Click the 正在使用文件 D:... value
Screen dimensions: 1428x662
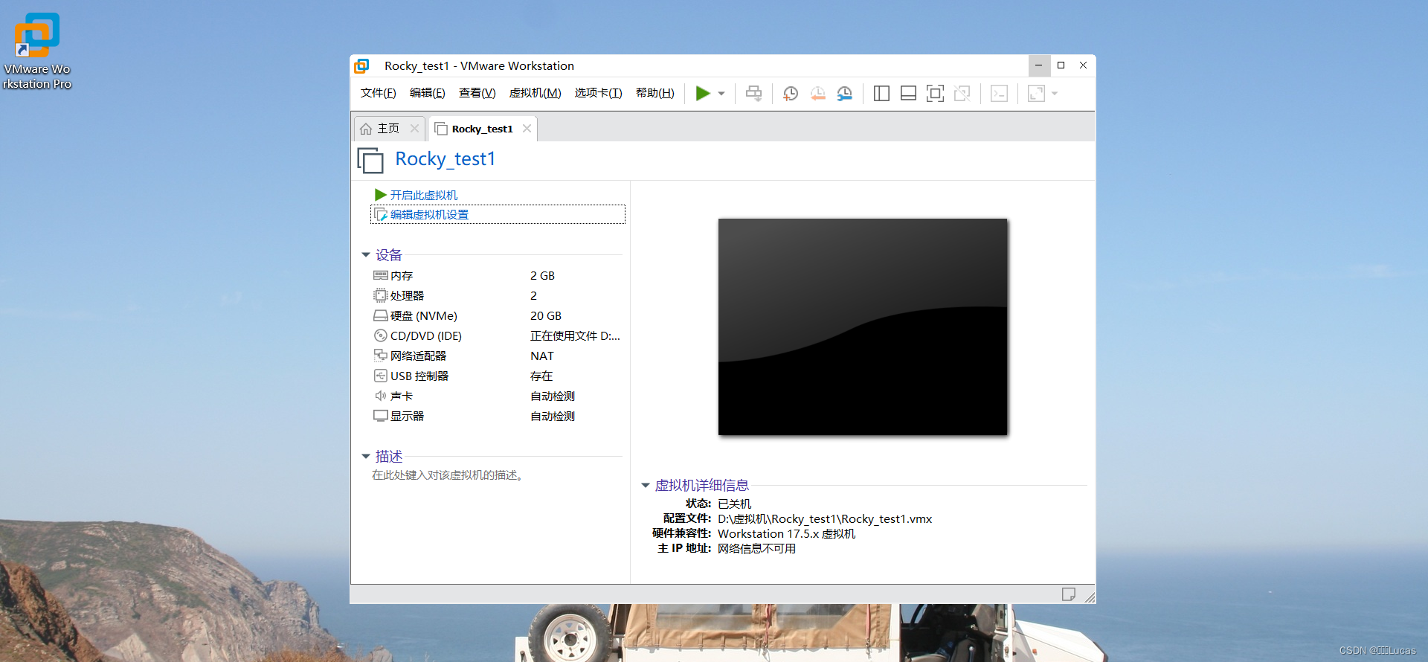575,336
